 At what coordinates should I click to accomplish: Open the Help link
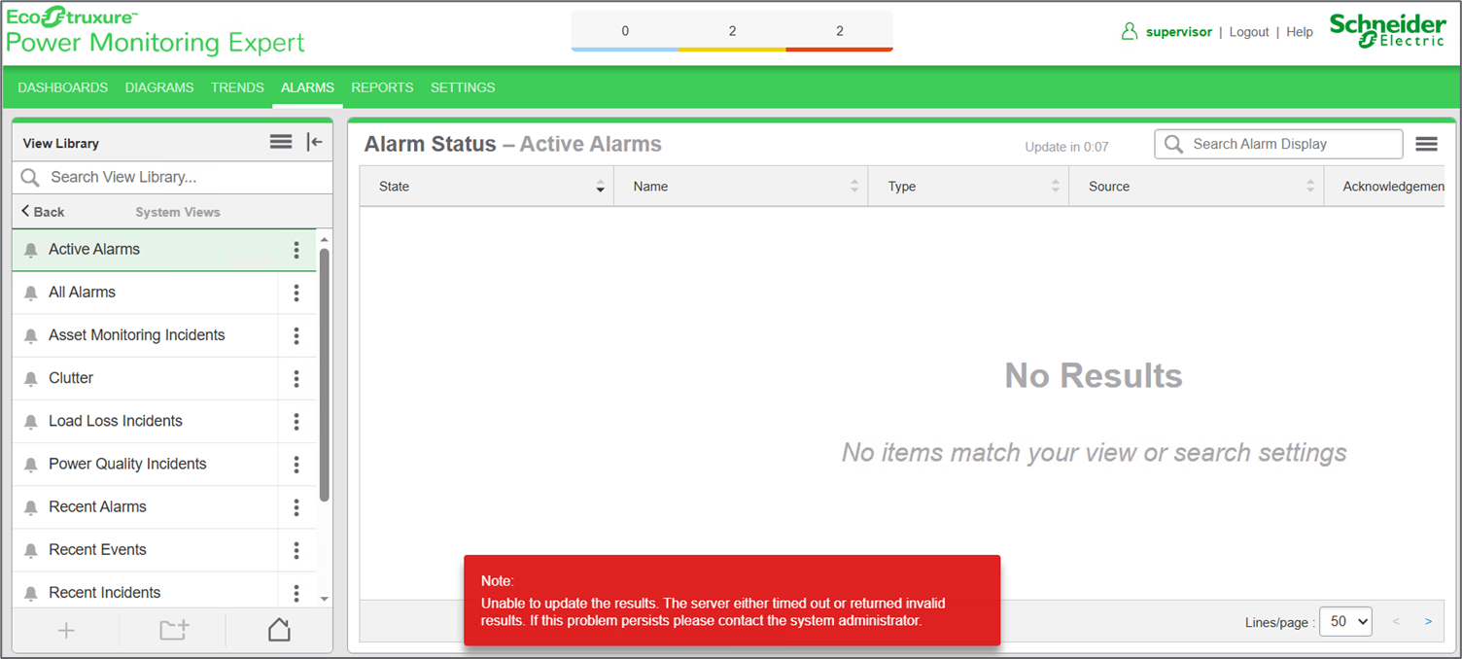point(1300,32)
